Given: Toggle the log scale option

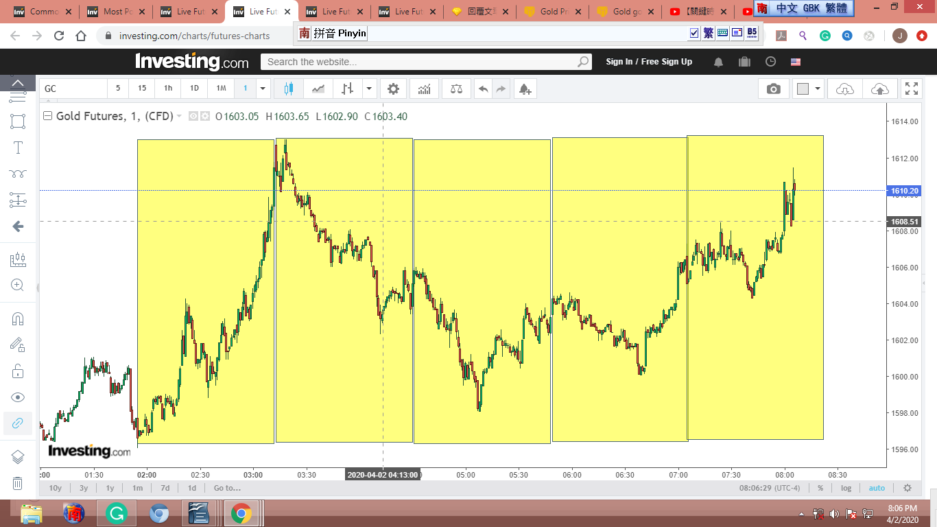Looking at the screenshot, I should click(846, 488).
